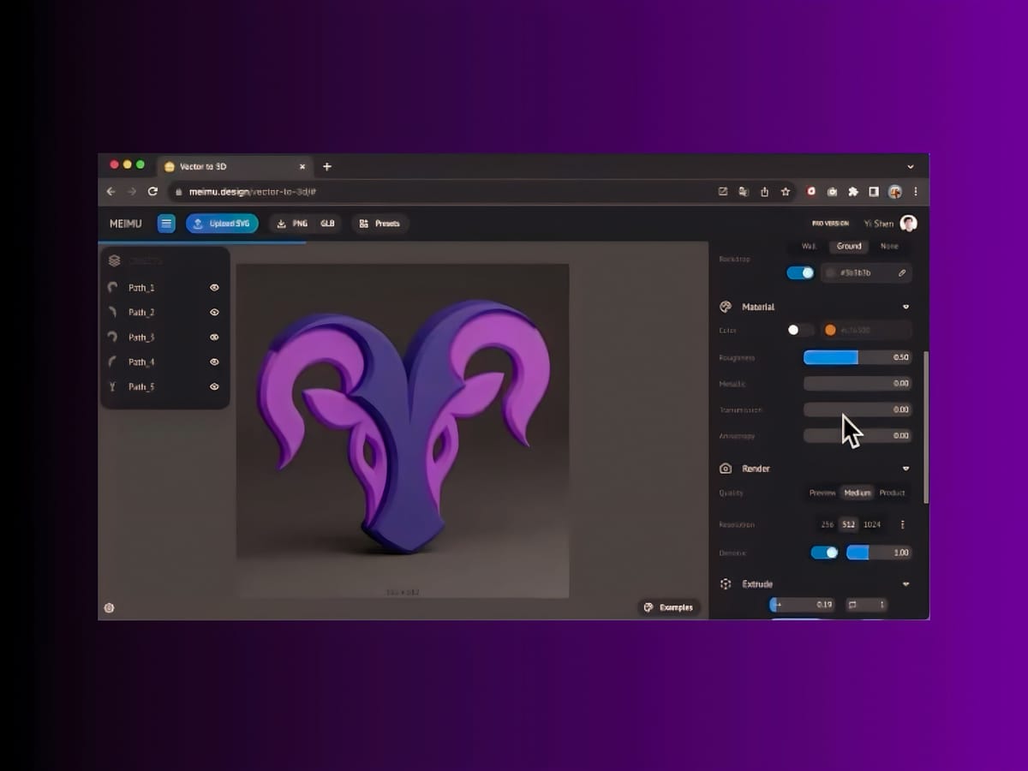Click the Yi Shen profile avatar
Image resolution: width=1028 pixels, height=771 pixels.
coord(909,224)
